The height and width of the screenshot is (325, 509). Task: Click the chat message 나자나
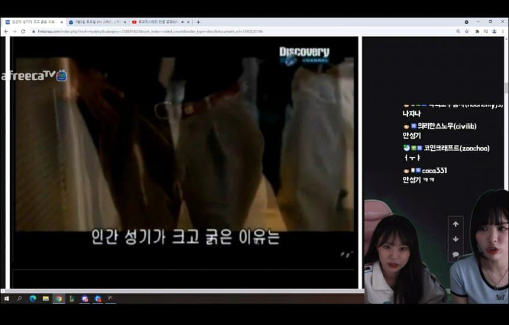tap(411, 114)
